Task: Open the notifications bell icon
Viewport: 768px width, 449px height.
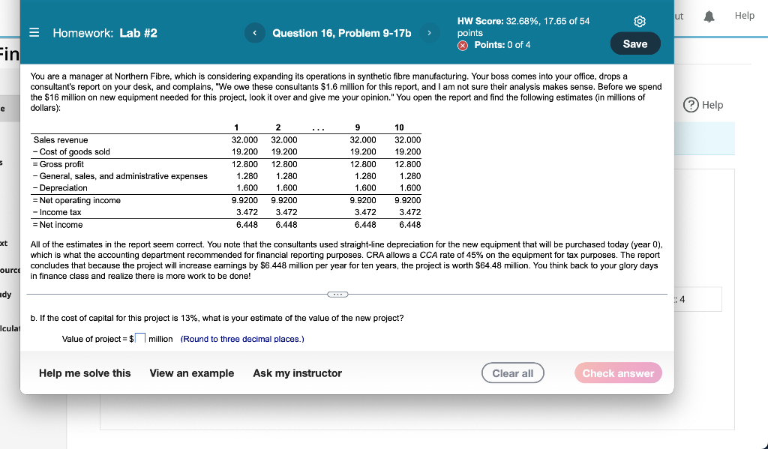Action: [709, 16]
